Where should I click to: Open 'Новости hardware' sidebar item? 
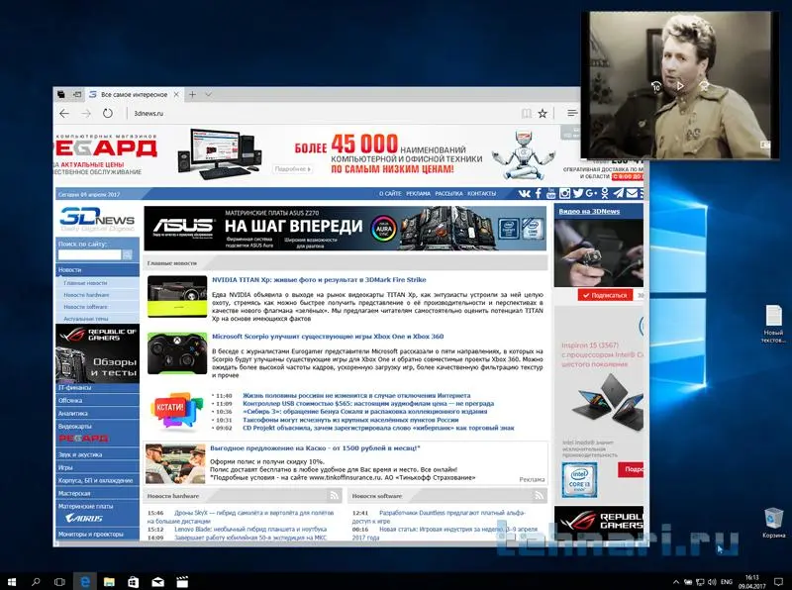[86, 295]
